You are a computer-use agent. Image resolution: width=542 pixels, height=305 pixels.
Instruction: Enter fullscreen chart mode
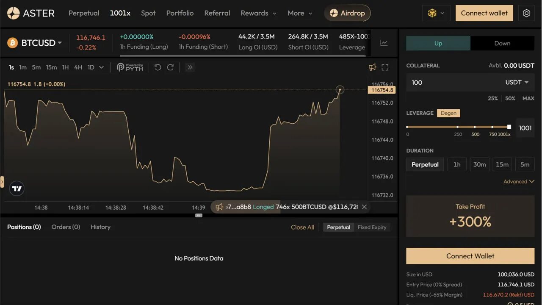pos(384,67)
